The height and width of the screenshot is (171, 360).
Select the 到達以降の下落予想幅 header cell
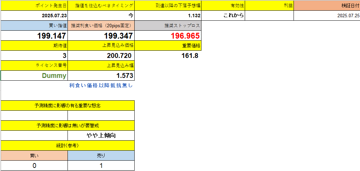pos(168,6)
